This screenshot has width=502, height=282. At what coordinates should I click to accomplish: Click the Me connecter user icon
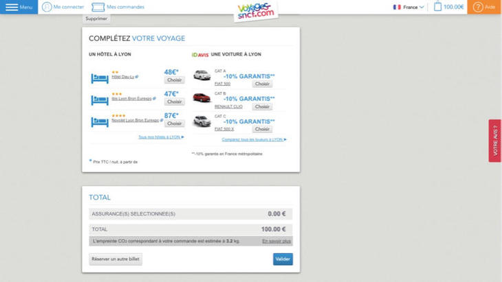(47, 7)
